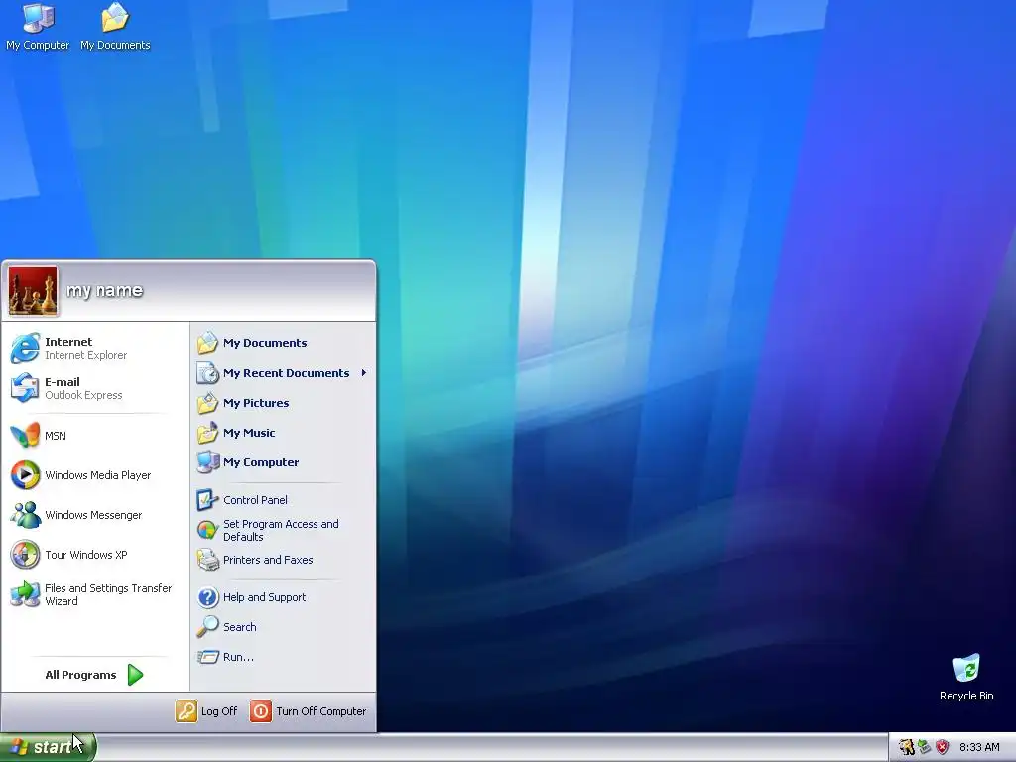Viewport: 1016px width, 762px height.
Task: Open the My Documents desktop icon
Action: click(x=115, y=27)
